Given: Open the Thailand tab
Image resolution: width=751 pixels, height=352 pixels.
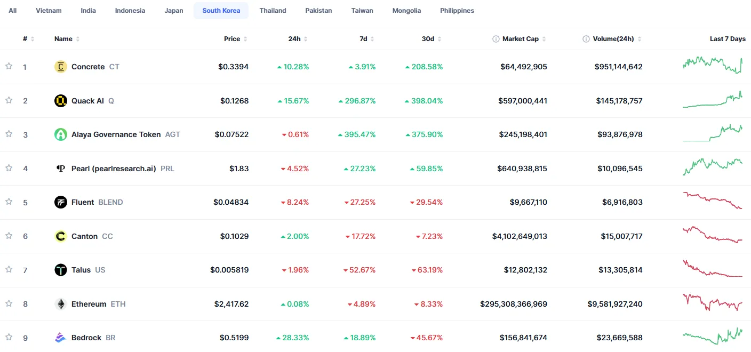Looking at the screenshot, I should coord(273,11).
